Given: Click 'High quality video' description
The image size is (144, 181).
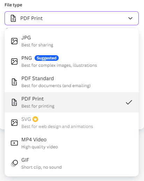Looking at the screenshot, I should click(39, 147).
